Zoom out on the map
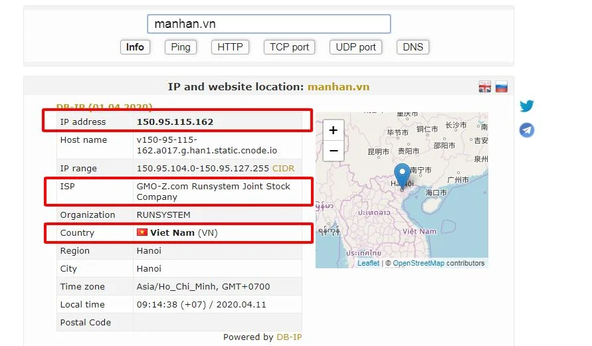592x346 pixels. (x=334, y=151)
